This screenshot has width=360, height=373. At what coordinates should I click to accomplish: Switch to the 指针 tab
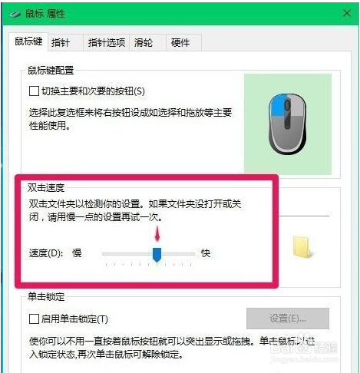(61, 42)
